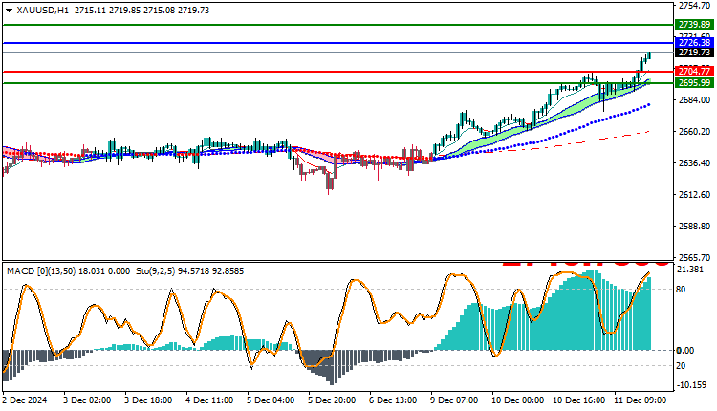The height and width of the screenshot is (411, 717).
Task: Click the 2684.00 price scale value
Action: 695,99
